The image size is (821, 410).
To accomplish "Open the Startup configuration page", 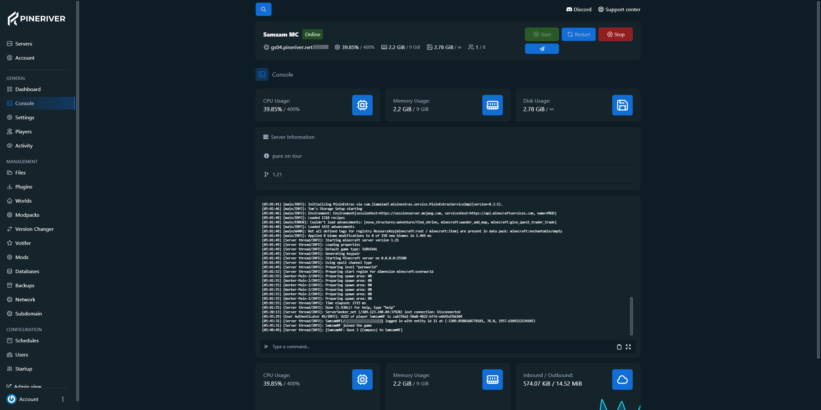I will coord(38,369).
